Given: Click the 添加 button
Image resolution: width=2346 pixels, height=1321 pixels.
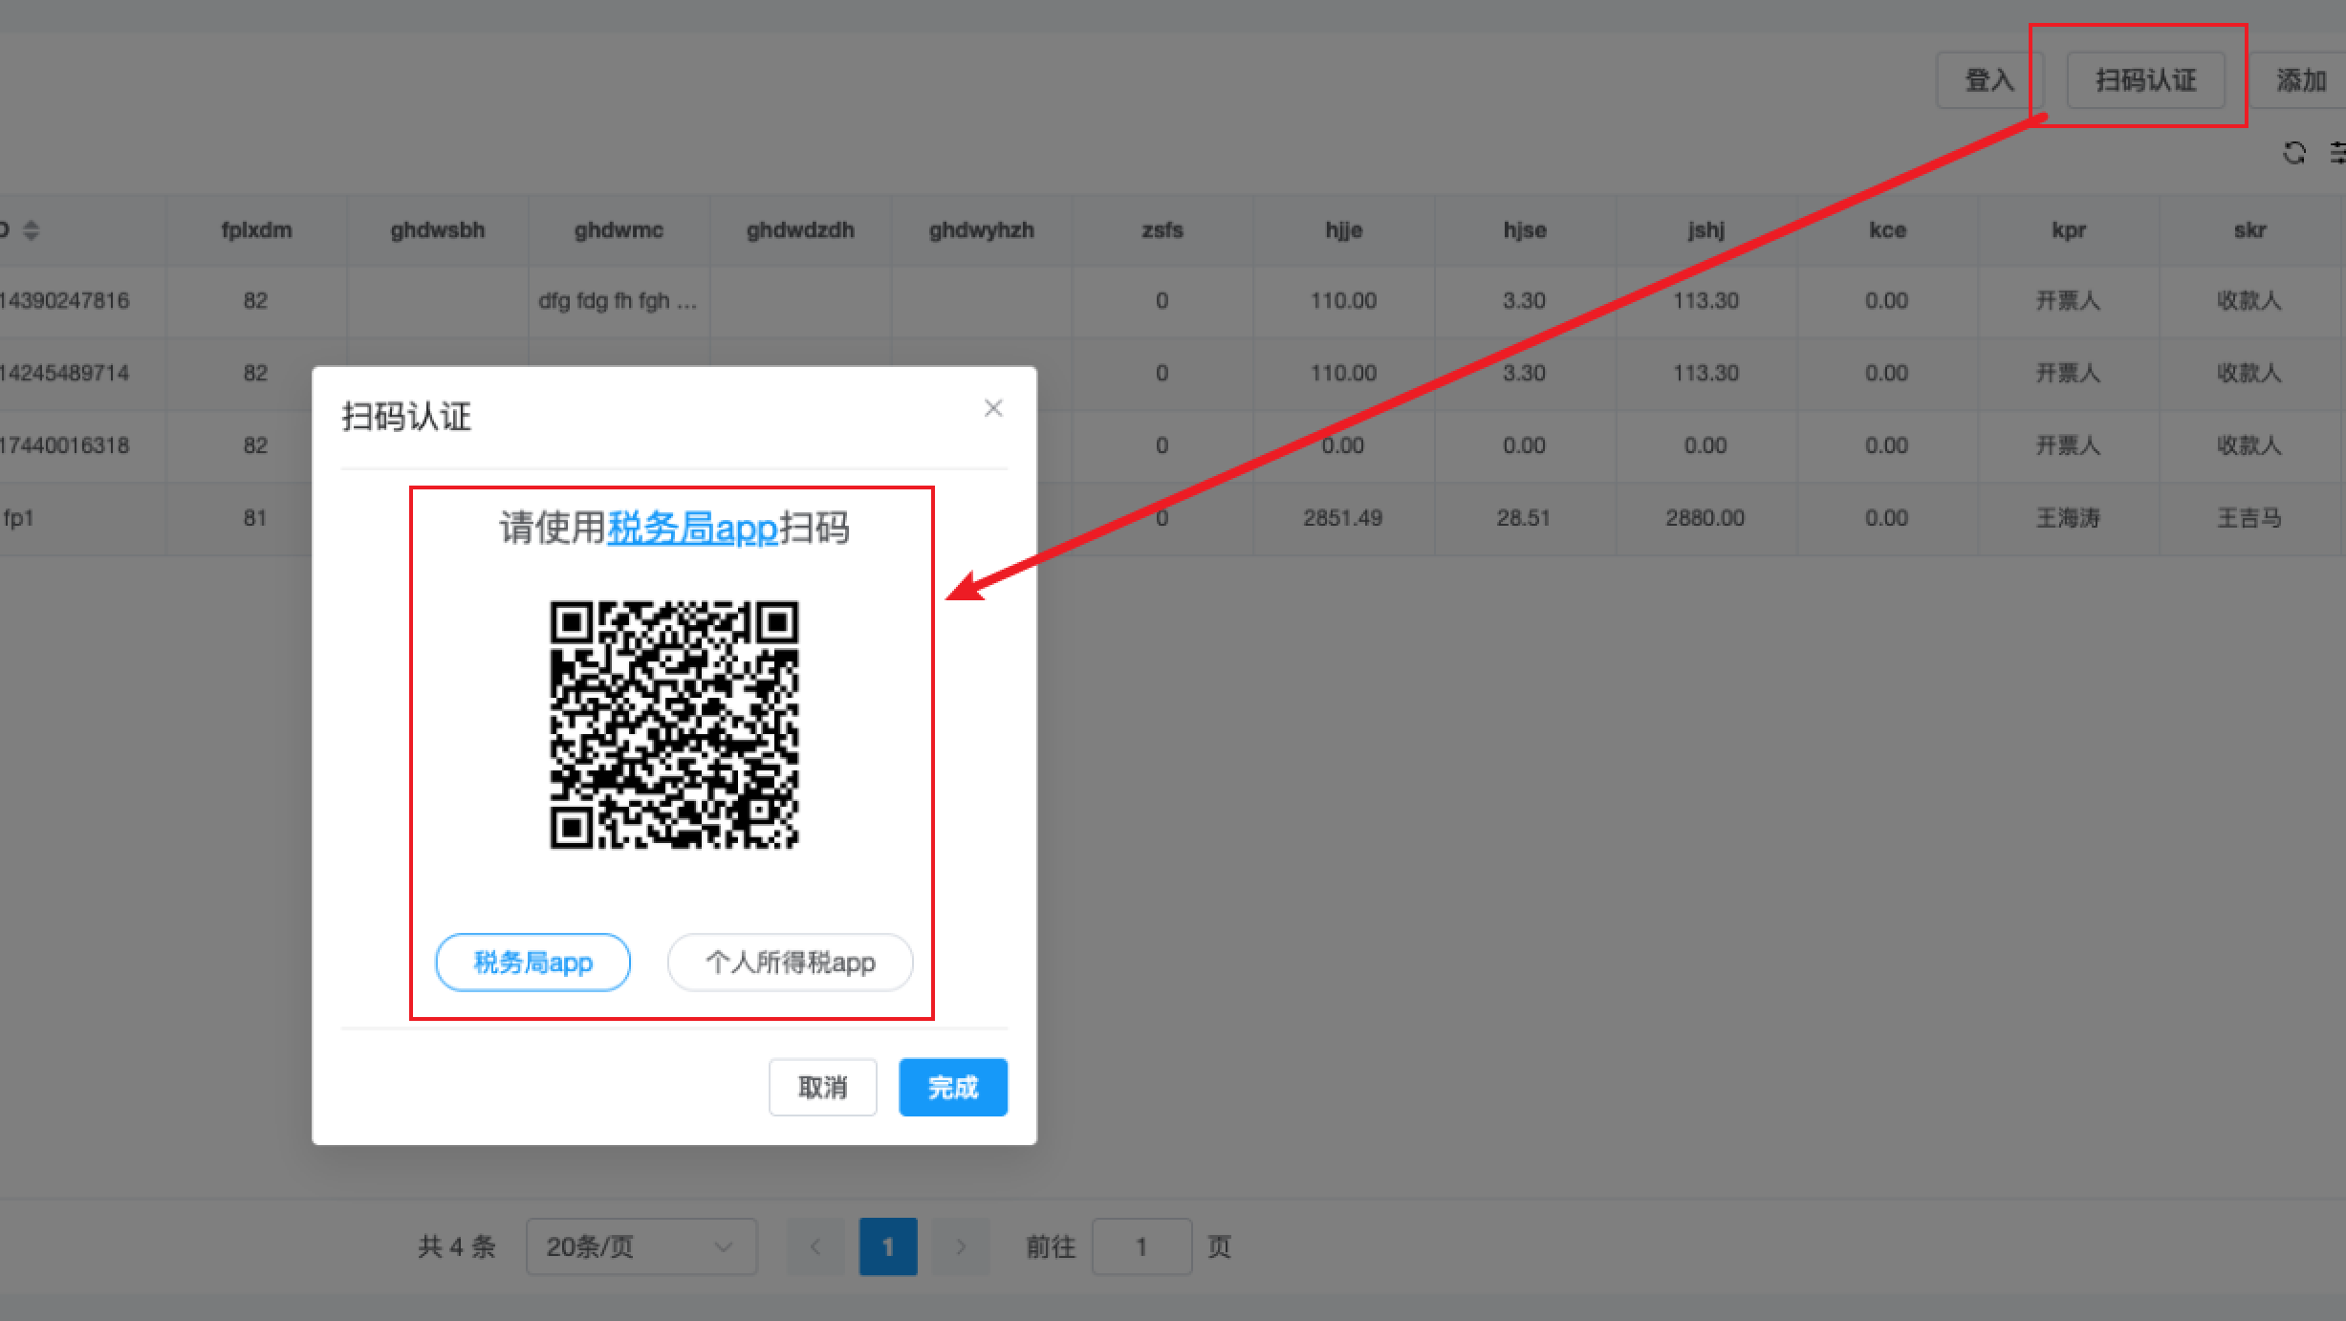Looking at the screenshot, I should 2300,80.
